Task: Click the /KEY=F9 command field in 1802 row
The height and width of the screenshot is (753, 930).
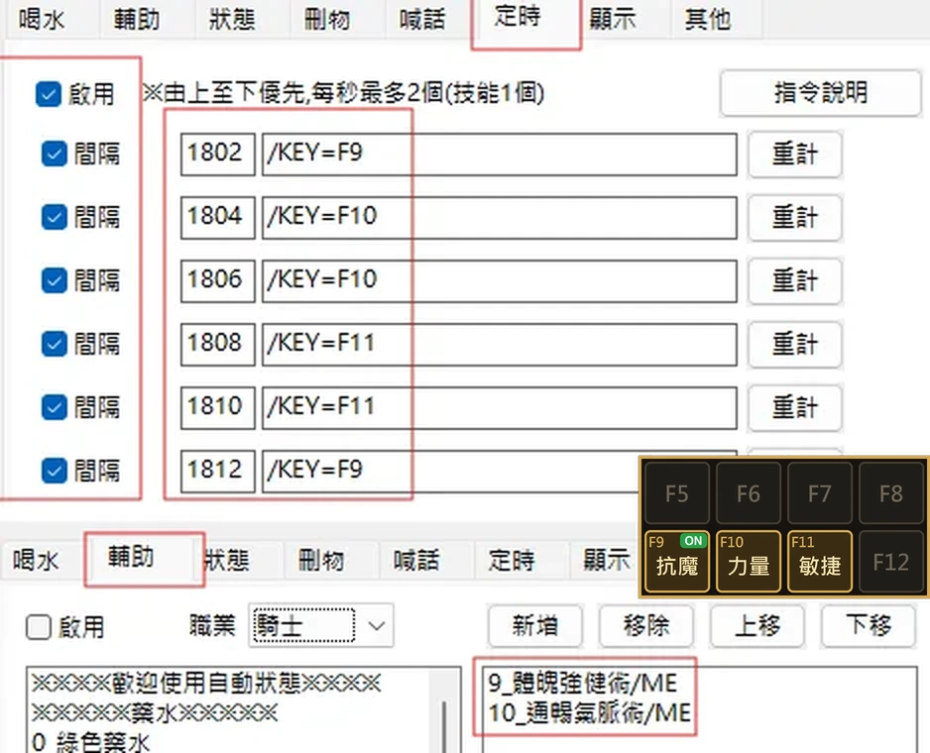Action: click(500, 155)
